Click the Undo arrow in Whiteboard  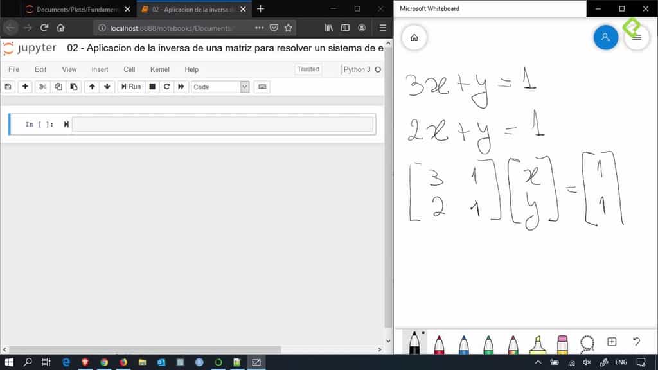(x=636, y=342)
